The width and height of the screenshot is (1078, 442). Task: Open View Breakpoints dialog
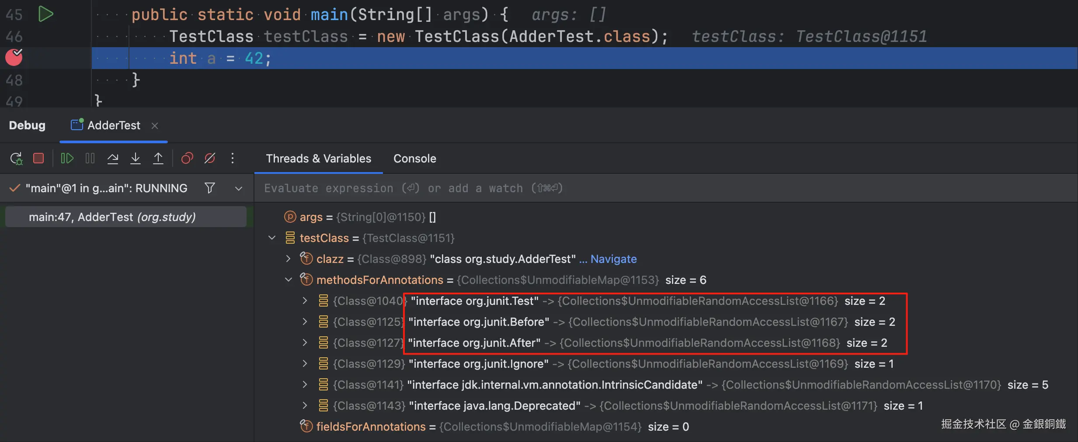pos(187,158)
